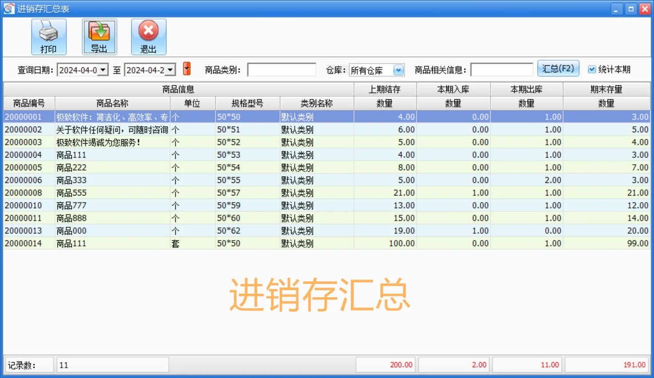654x378 pixels.
Task: Uncheck the 统计本期 checkbox
Action: click(x=591, y=69)
